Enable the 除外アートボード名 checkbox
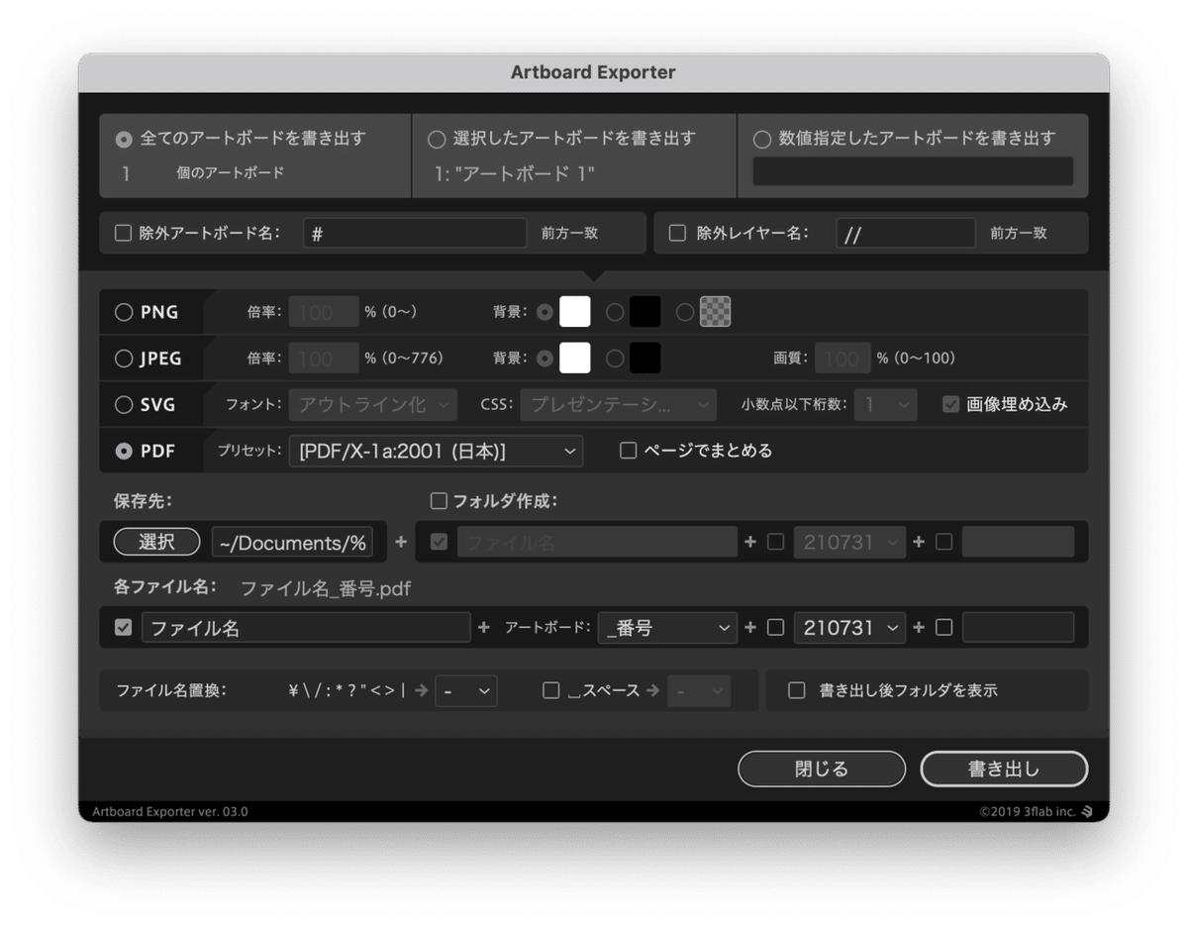 click(124, 234)
